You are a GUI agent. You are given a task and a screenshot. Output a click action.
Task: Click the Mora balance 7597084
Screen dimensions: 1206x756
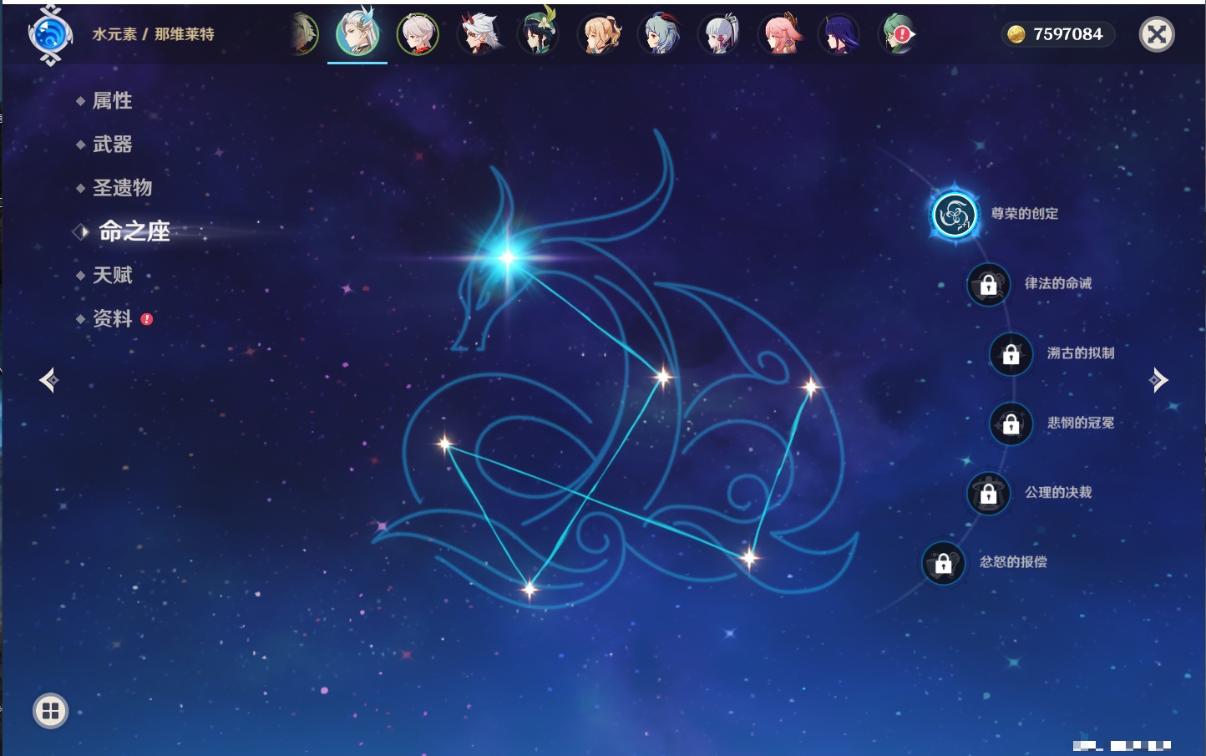pyautogui.click(x=1058, y=34)
